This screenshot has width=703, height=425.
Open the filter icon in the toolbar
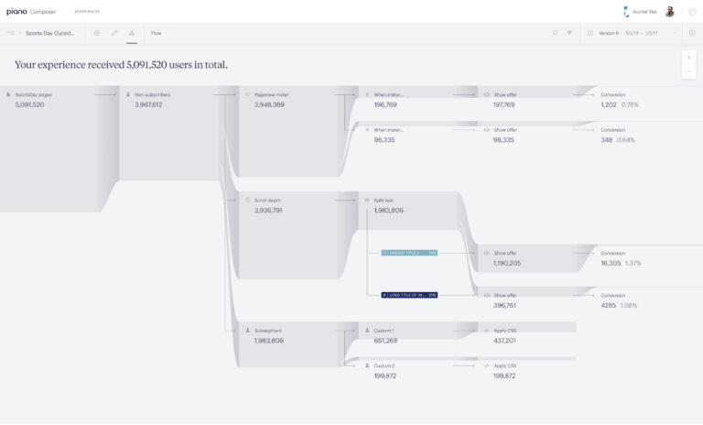(568, 33)
